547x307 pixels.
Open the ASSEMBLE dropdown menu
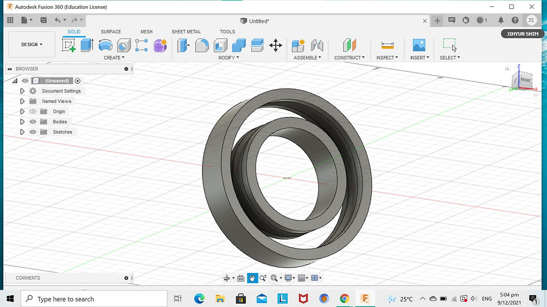(308, 58)
